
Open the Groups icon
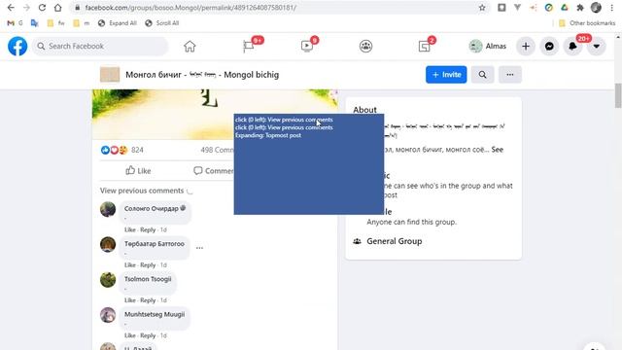365,47
